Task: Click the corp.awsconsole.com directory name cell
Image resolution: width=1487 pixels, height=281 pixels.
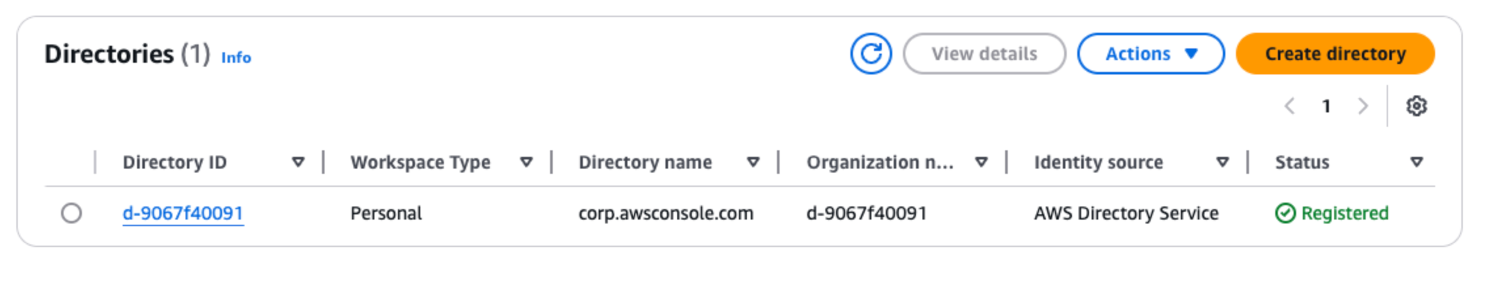Action: 665,213
